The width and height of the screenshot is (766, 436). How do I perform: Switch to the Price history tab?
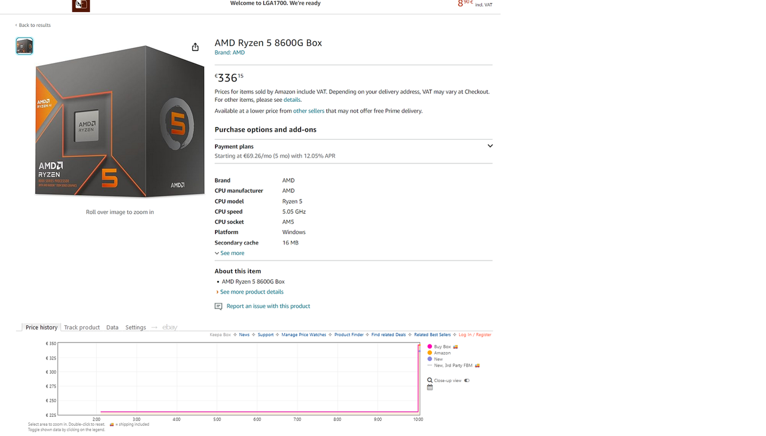coord(41,328)
